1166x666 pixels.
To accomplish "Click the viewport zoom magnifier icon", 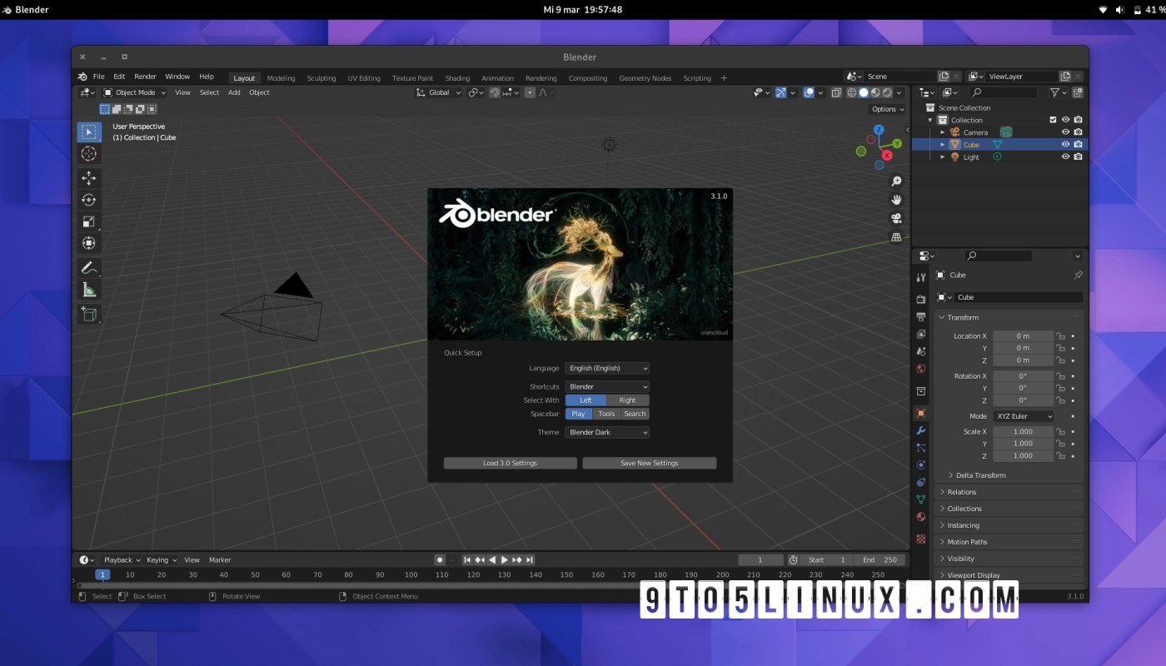I will coord(896,181).
